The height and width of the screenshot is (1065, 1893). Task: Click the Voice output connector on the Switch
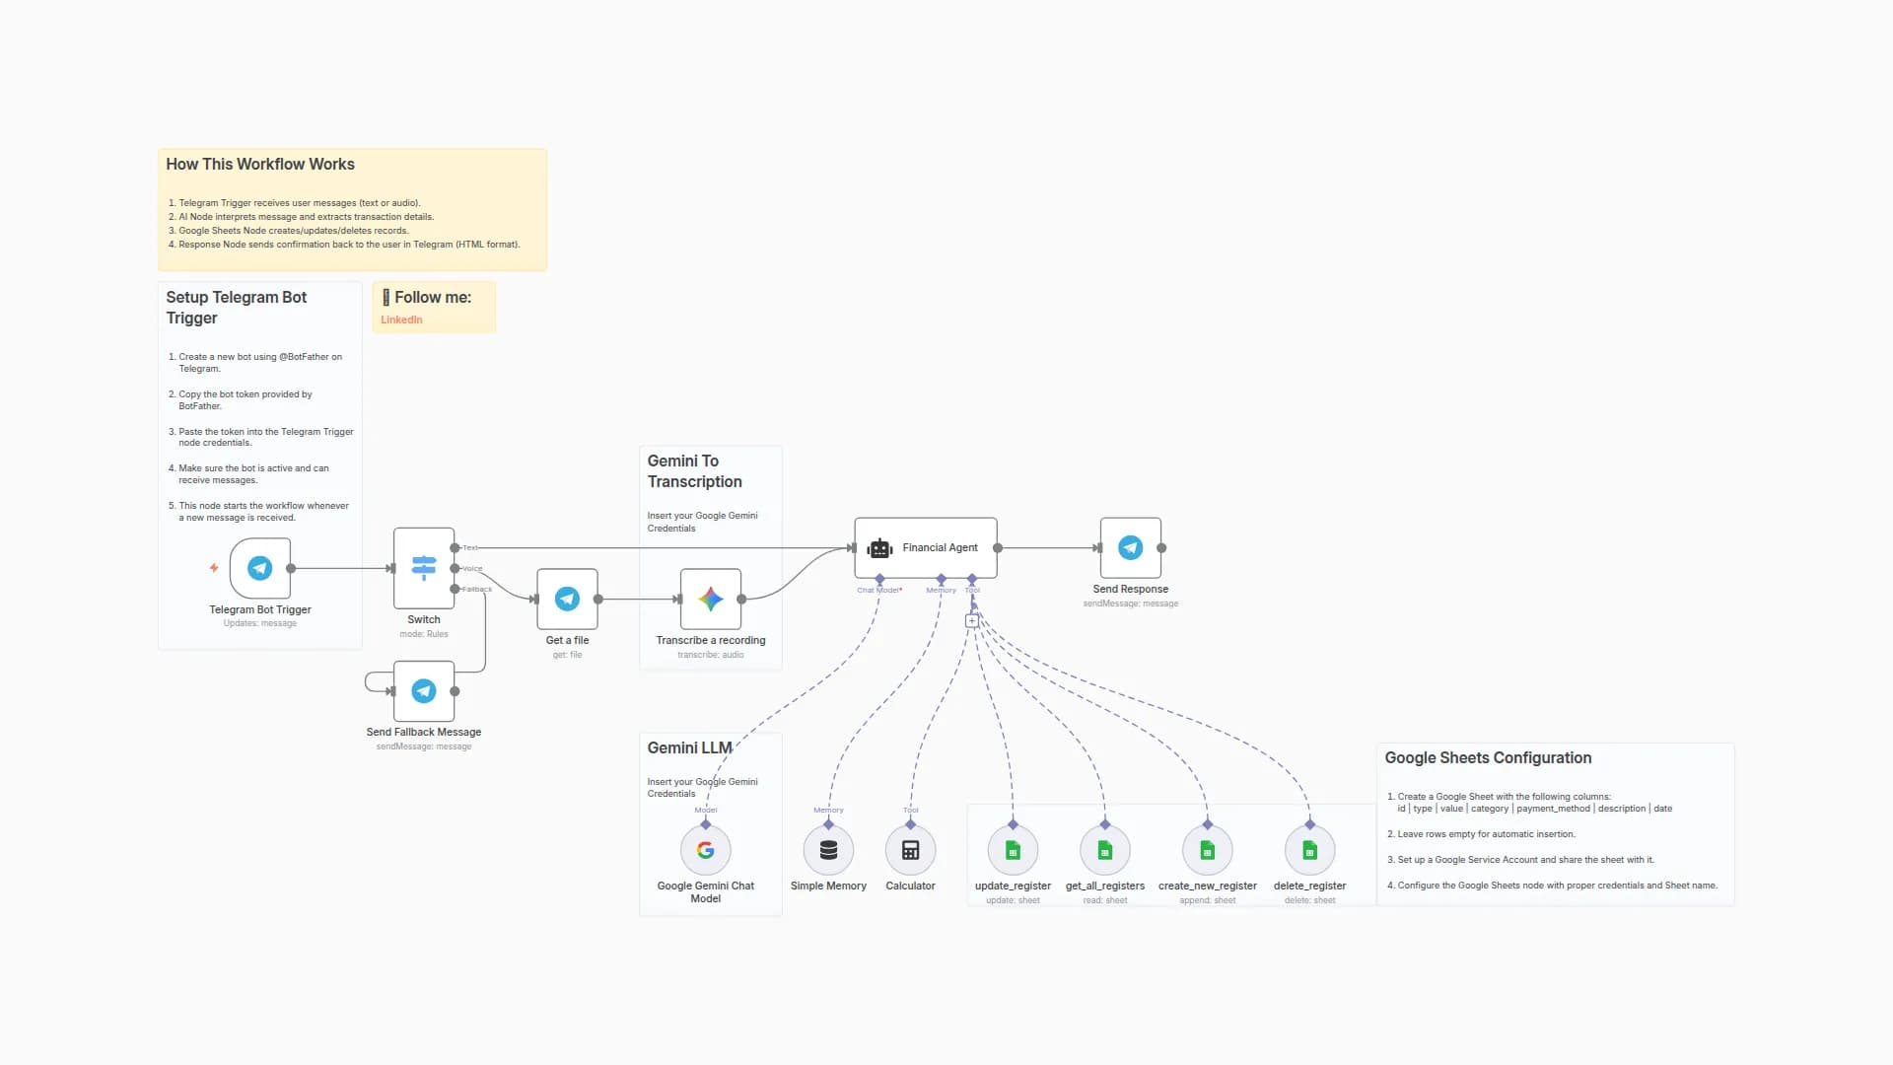[456, 568]
